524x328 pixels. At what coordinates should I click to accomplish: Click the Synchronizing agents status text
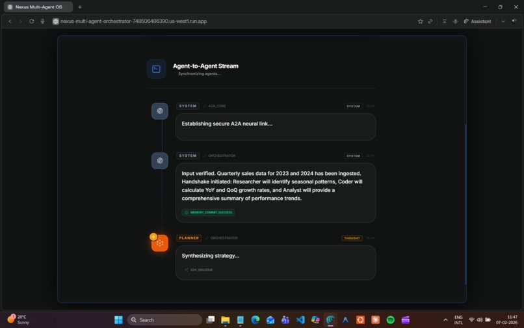pos(199,74)
